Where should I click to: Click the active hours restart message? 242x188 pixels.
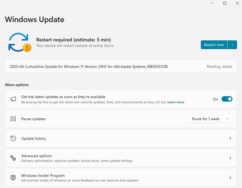click(75, 46)
